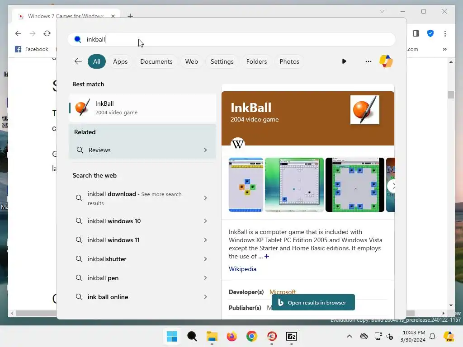Open the InkBall app icon in best match

pos(82,108)
